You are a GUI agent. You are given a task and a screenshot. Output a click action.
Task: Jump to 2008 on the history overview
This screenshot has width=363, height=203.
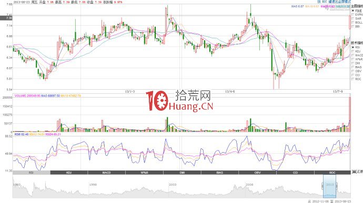pos(249,185)
